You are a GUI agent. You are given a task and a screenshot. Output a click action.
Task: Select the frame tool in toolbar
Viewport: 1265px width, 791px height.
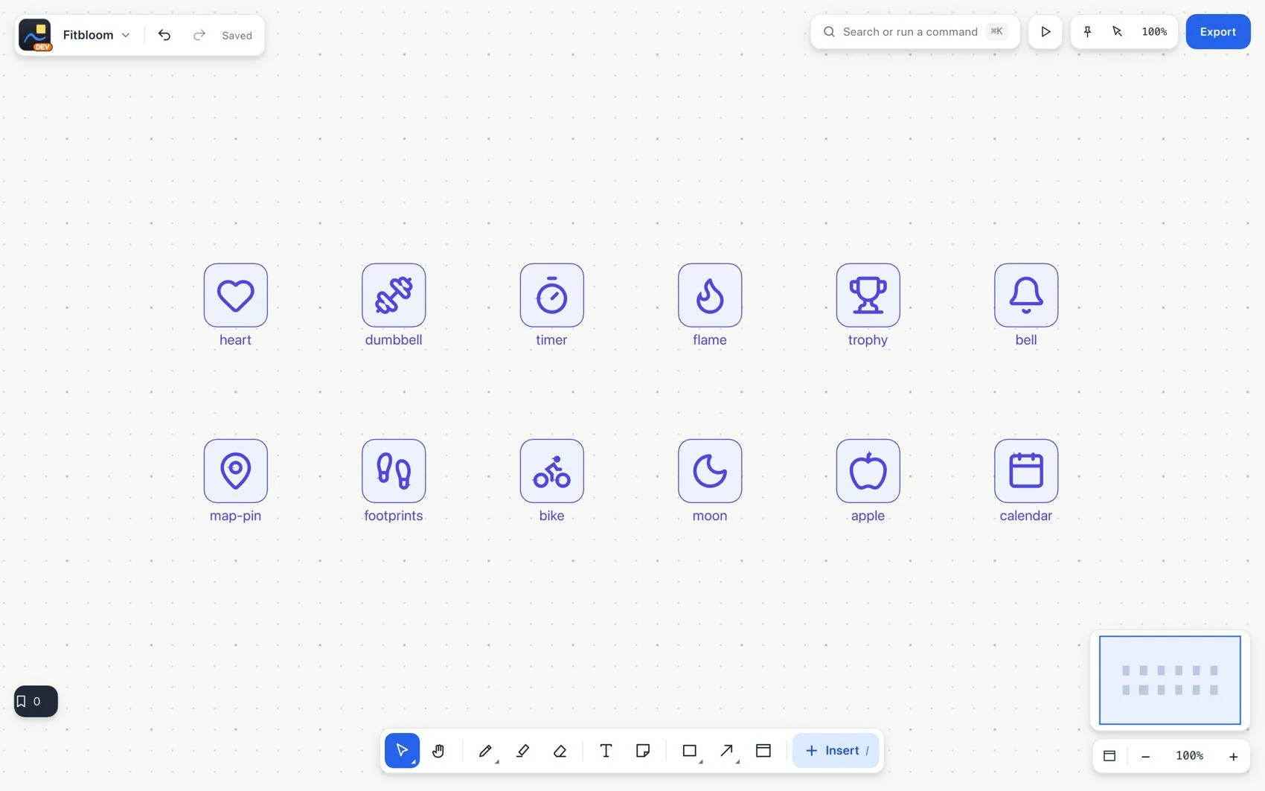point(763,751)
